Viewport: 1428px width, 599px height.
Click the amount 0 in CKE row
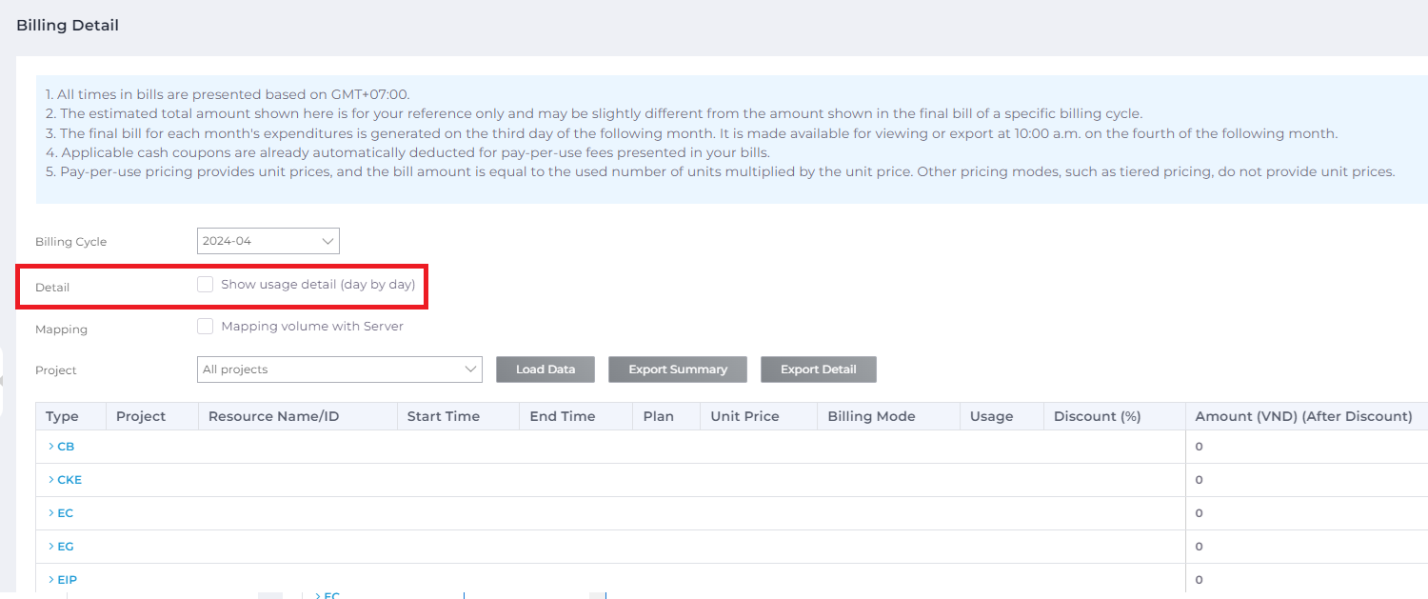[1200, 480]
